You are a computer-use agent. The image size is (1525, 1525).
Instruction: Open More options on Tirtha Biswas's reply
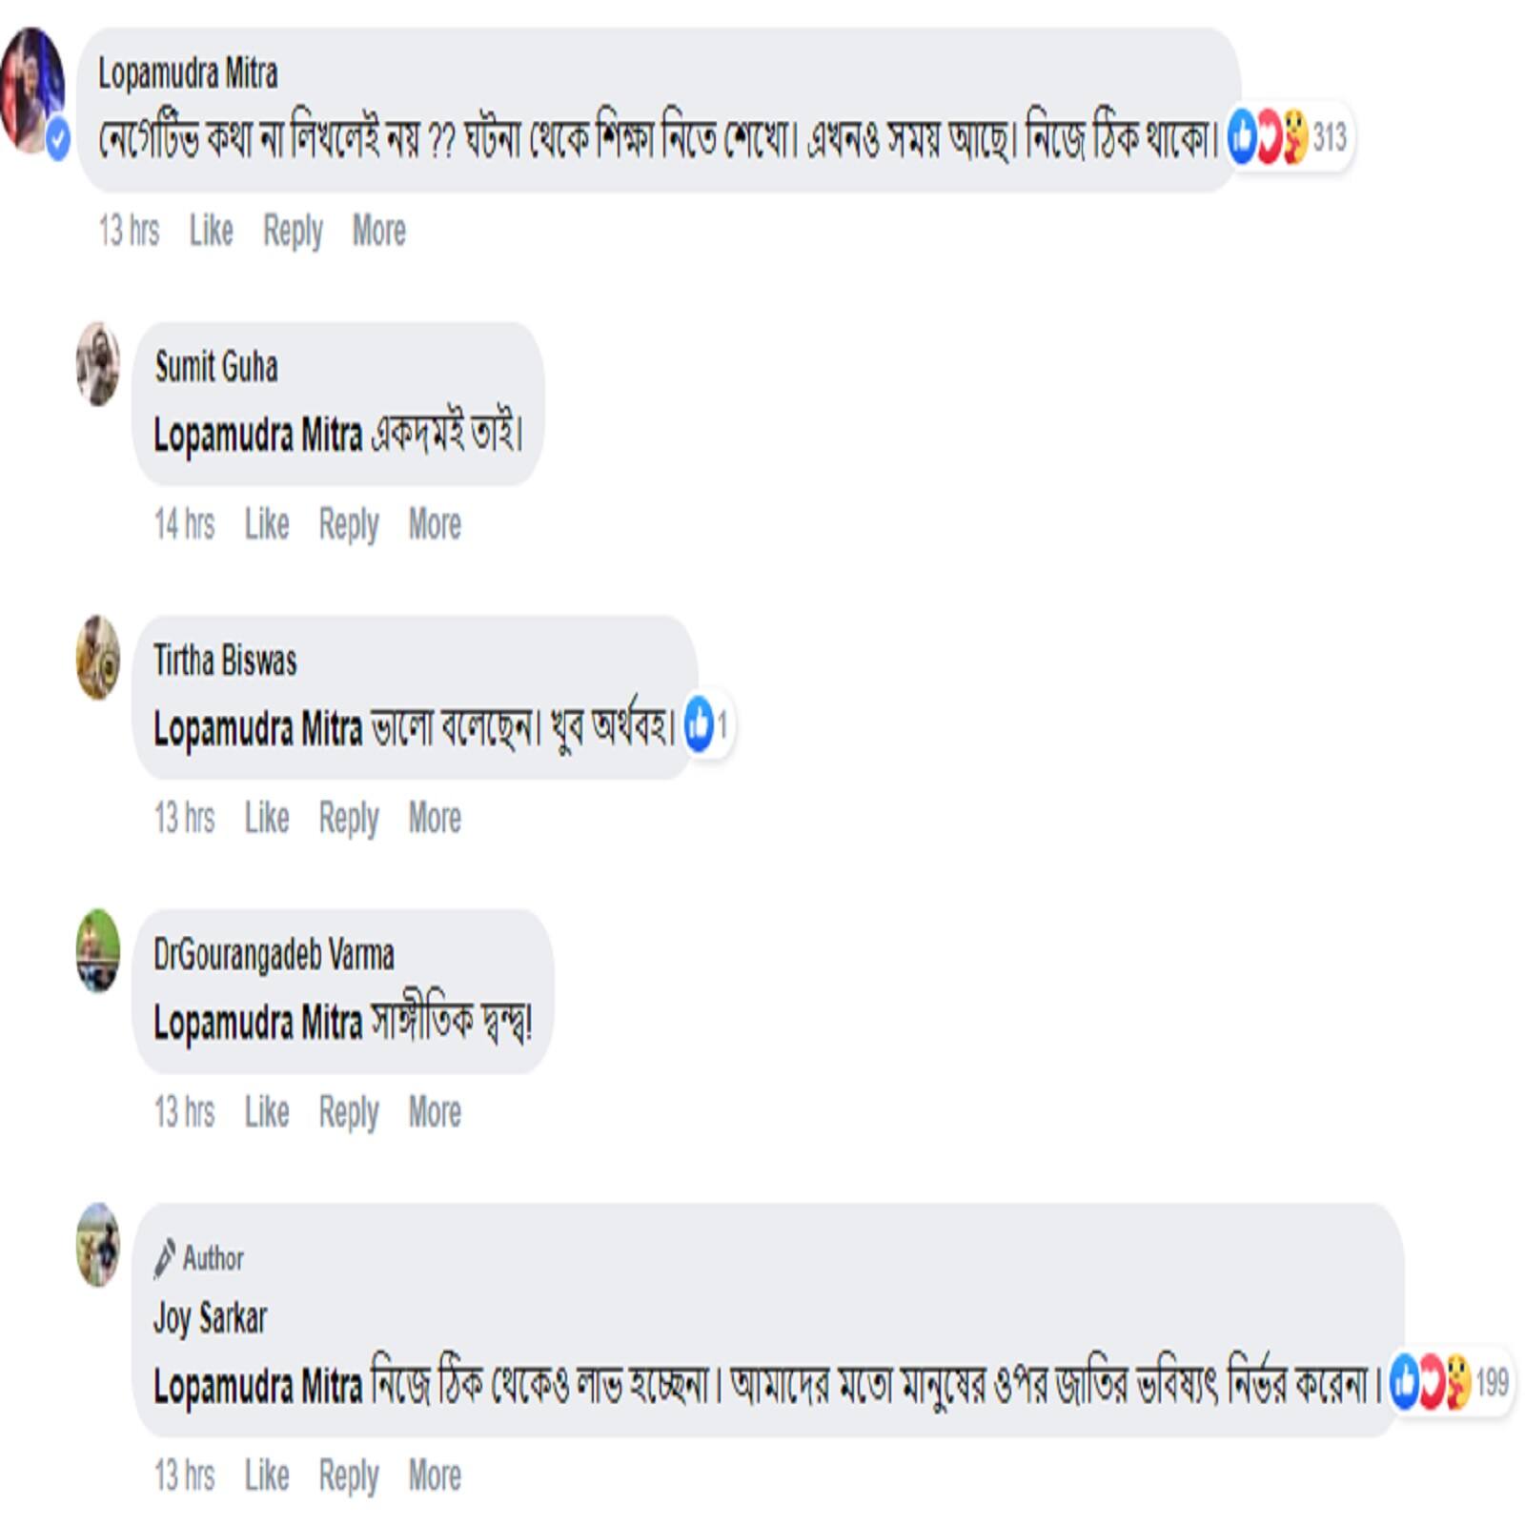point(435,818)
